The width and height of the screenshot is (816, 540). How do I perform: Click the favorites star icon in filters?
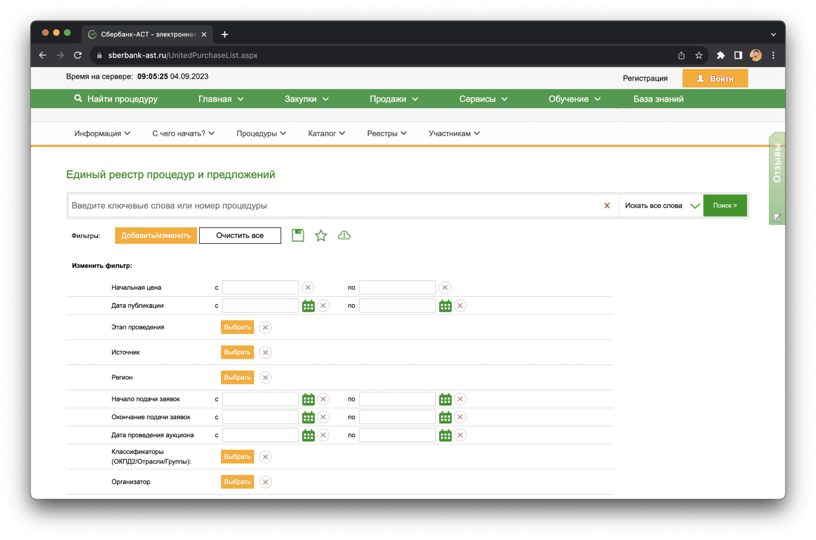tap(321, 235)
